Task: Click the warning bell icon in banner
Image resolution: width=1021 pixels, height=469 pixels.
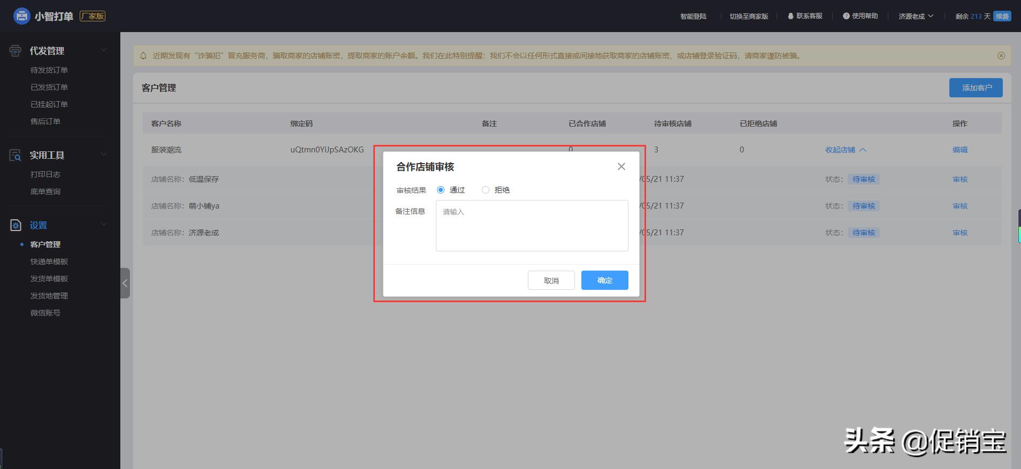Action: [143, 56]
